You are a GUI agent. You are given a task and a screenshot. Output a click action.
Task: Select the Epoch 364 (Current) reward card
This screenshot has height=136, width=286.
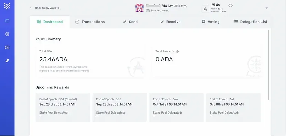(63, 107)
